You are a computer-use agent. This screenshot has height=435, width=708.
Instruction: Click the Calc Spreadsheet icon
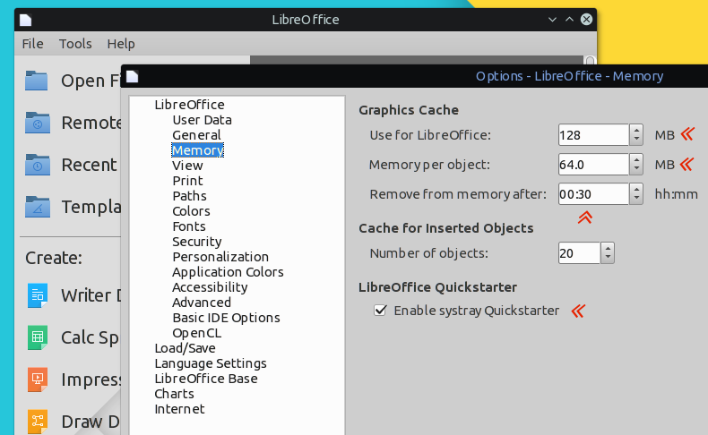tap(38, 337)
